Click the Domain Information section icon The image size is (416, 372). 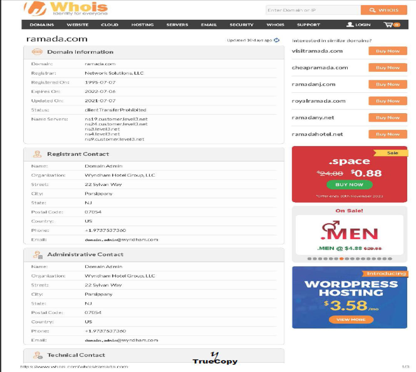point(37,52)
